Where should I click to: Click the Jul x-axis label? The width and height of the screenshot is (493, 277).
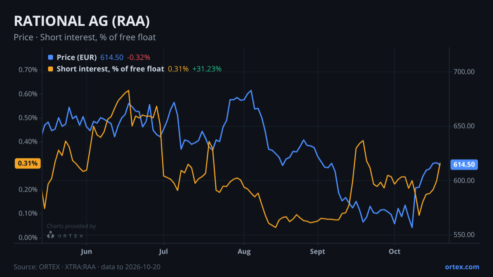[164, 251]
